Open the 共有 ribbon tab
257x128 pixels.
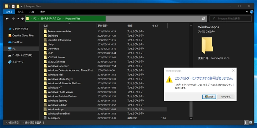click(32, 12)
